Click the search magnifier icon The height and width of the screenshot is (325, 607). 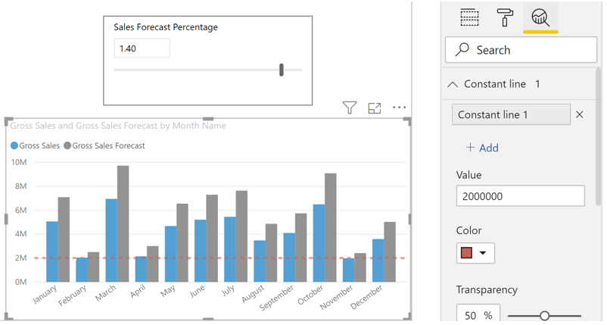pos(462,49)
